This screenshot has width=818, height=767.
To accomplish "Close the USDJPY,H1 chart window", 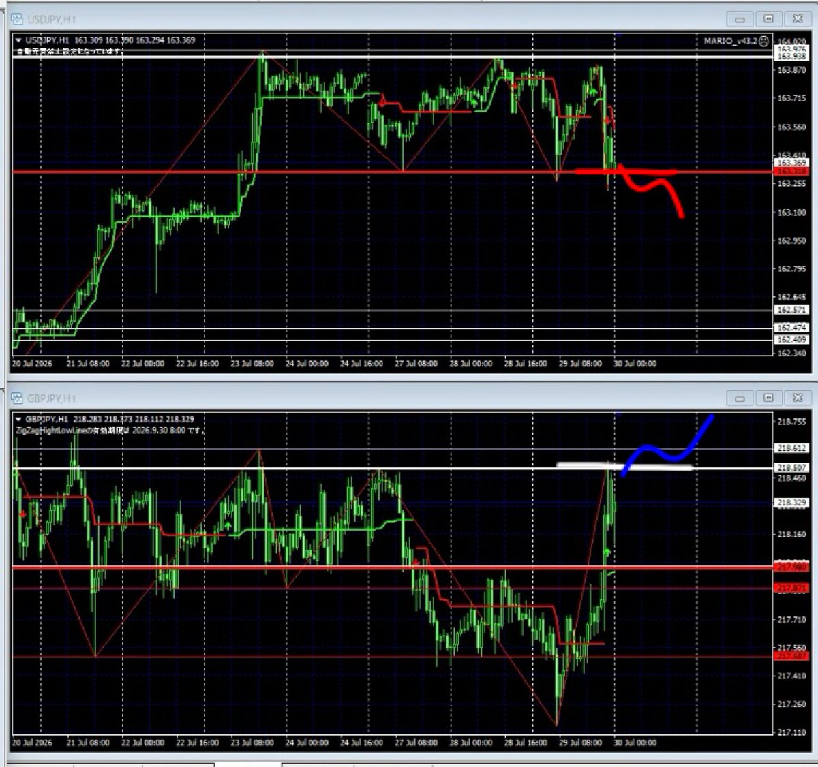I will click(x=797, y=19).
